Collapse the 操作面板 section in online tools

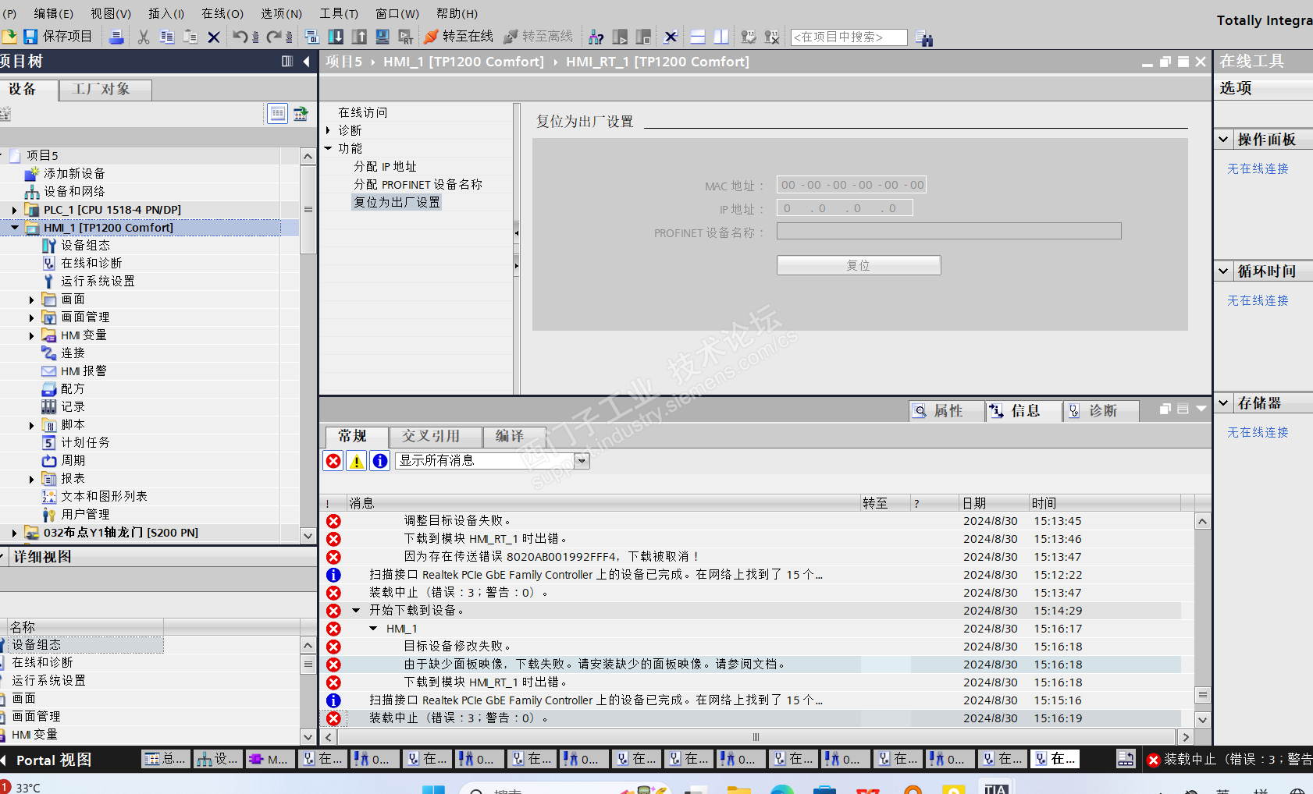click(1223, 140)
